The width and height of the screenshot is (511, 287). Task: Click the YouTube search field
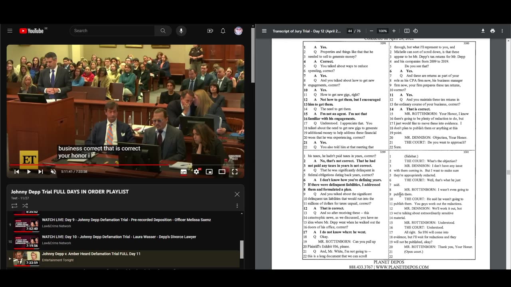click(112, 31)
